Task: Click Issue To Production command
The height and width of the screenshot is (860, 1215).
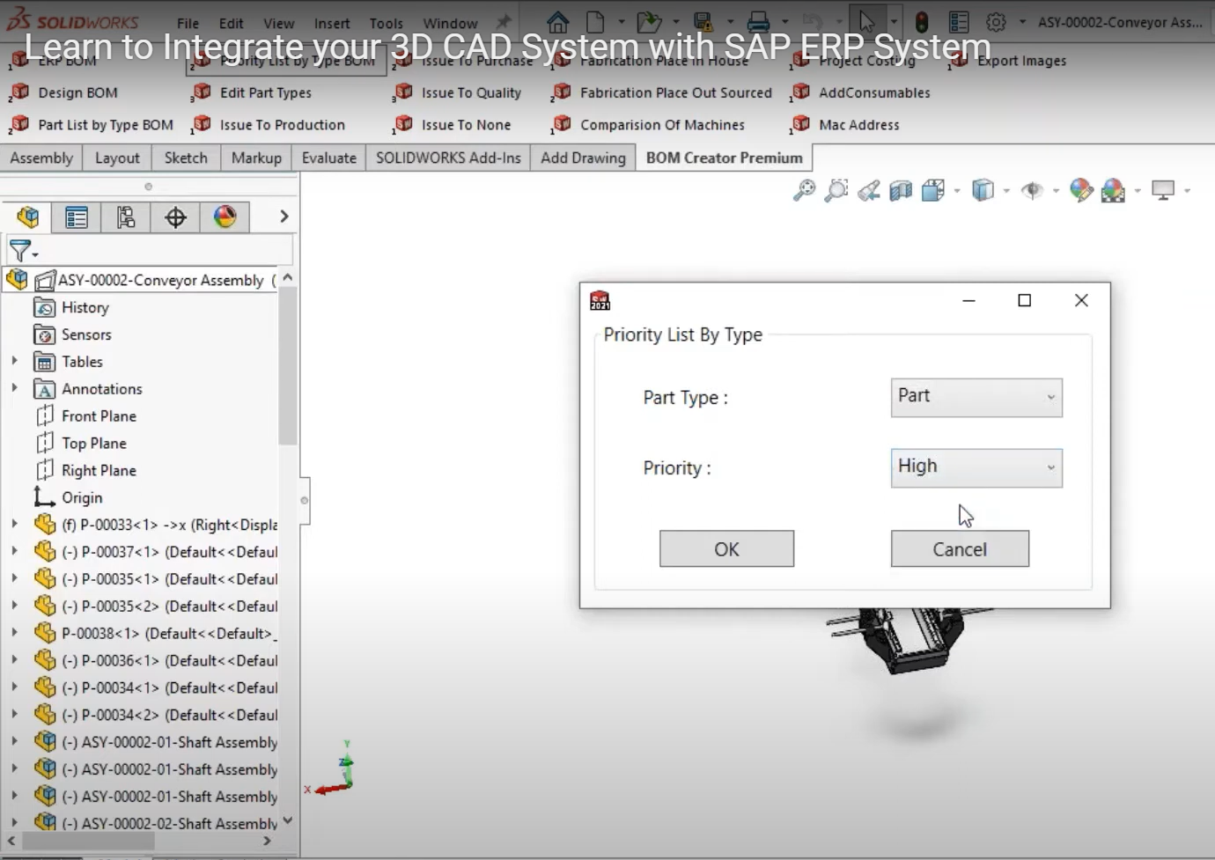Action: [x=269, y=125]
